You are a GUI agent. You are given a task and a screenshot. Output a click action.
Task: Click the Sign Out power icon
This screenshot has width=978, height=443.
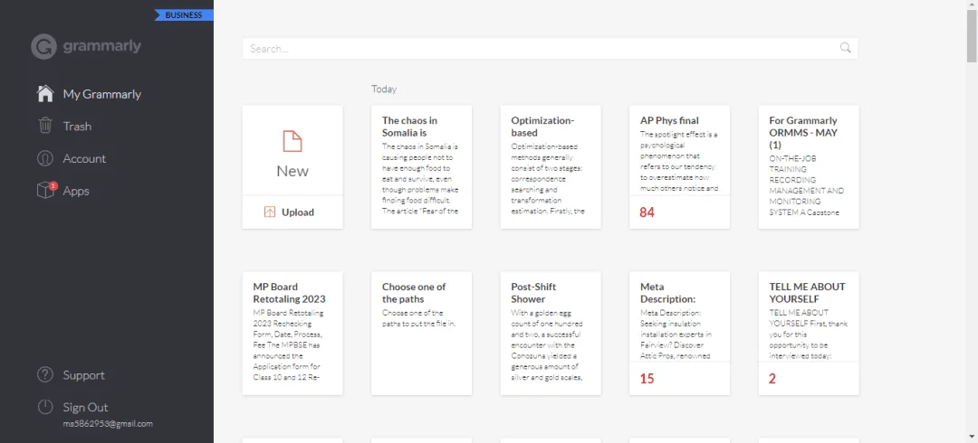[45, 408]
